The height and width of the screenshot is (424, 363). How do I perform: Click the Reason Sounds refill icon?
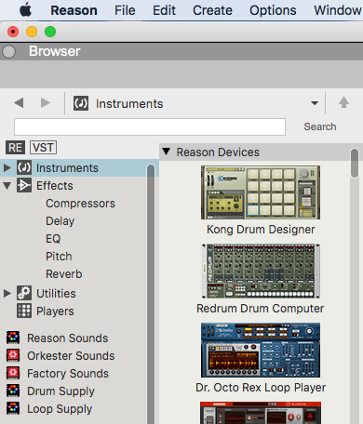(x=13, y=338)
